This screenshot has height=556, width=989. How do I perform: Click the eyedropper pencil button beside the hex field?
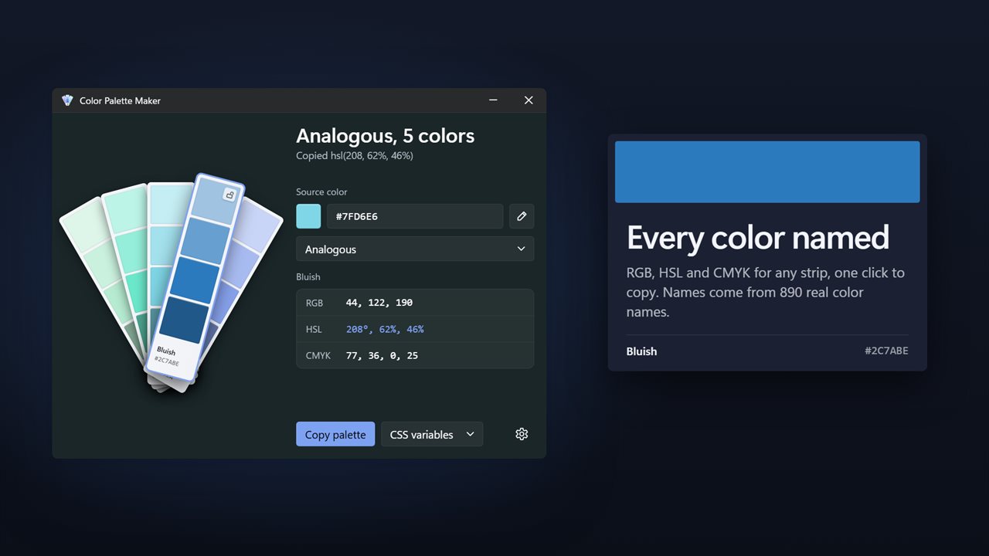(522, 216)
